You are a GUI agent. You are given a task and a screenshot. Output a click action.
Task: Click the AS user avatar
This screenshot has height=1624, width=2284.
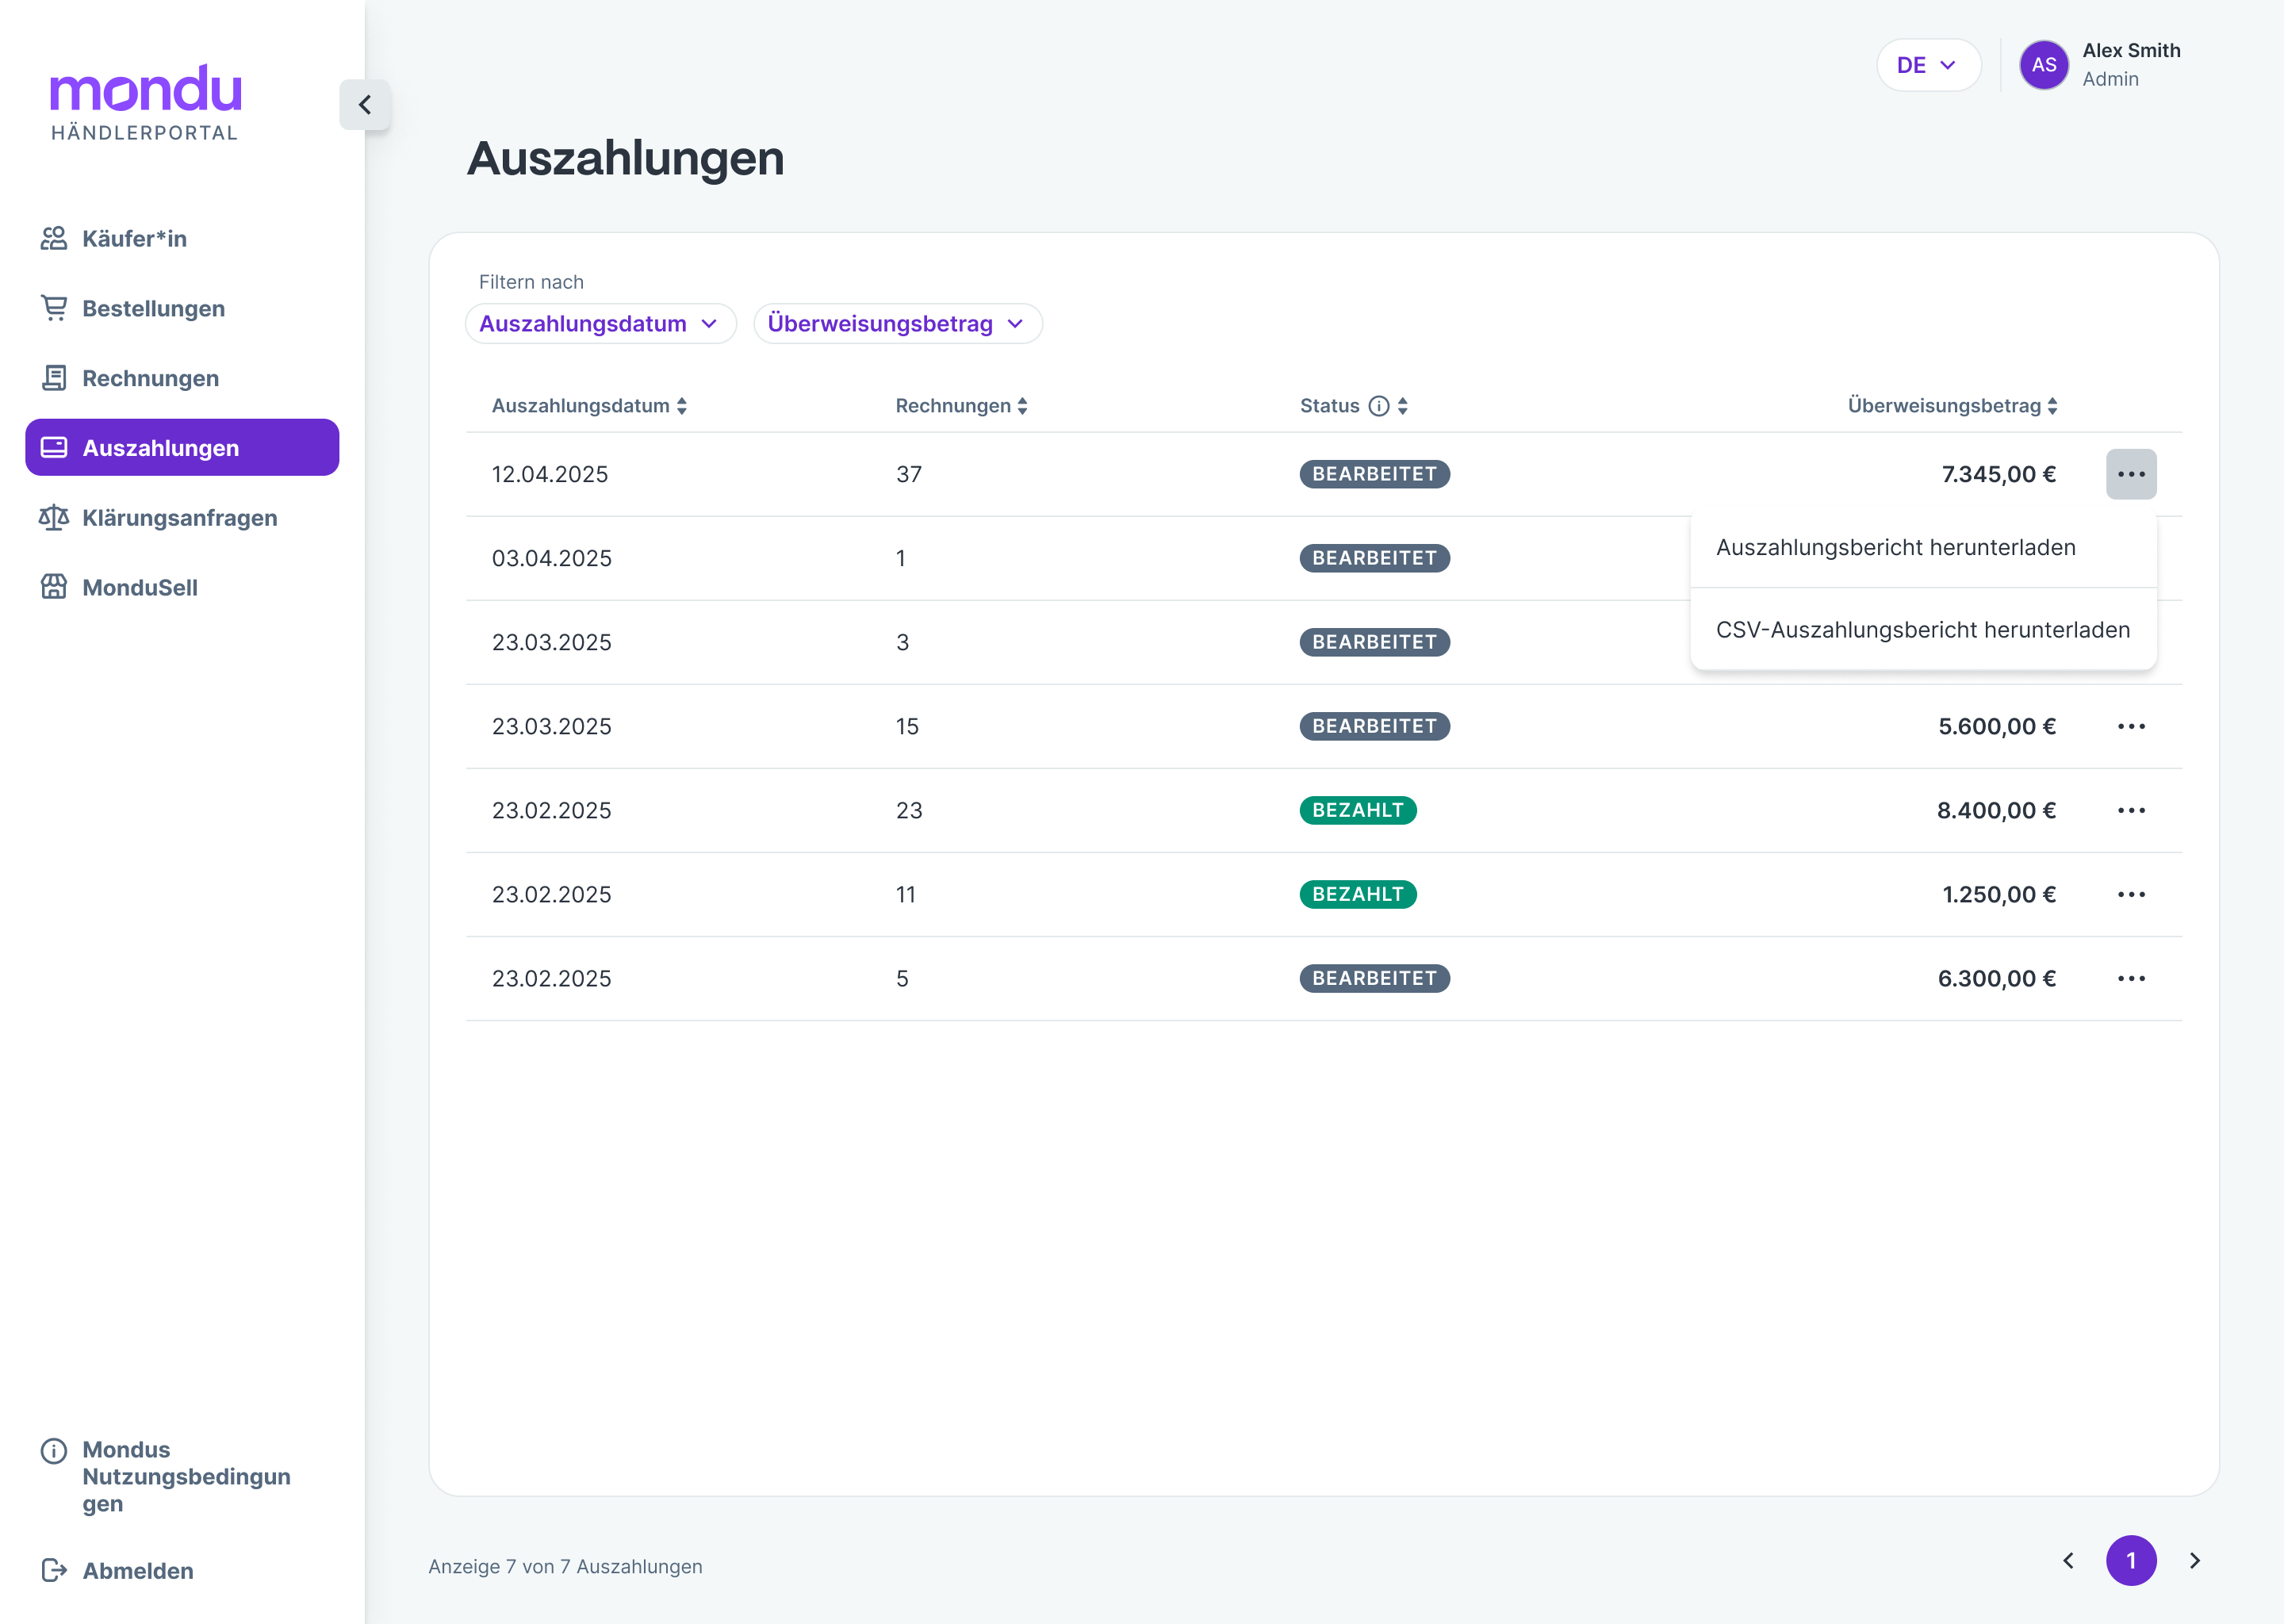[2043, 65]
